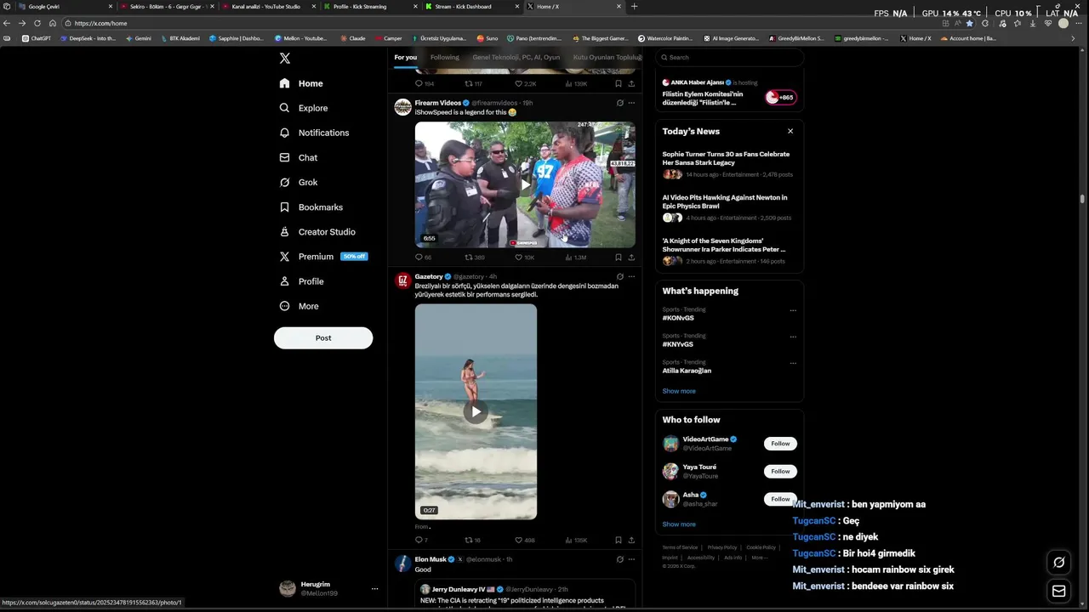Screen dimensions: 1089x612
Task: Open the Explore page from sidebar
Action: pos(304,108)
